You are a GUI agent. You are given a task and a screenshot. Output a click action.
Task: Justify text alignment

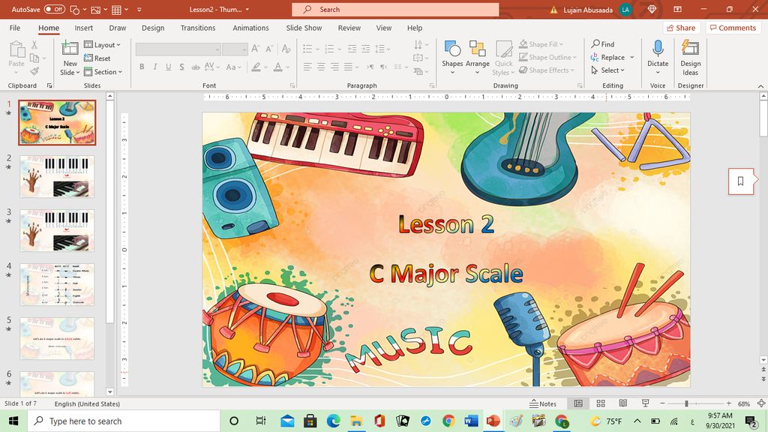coord(348,67)
